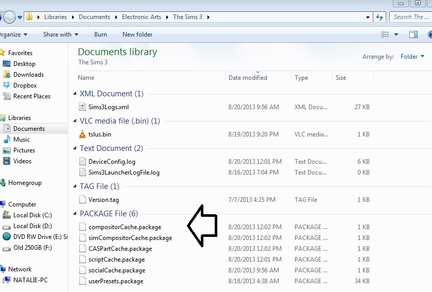Select Favorites header in navigation pane
Viewport: 432px width, 292px height.
[x=20, y=53]
